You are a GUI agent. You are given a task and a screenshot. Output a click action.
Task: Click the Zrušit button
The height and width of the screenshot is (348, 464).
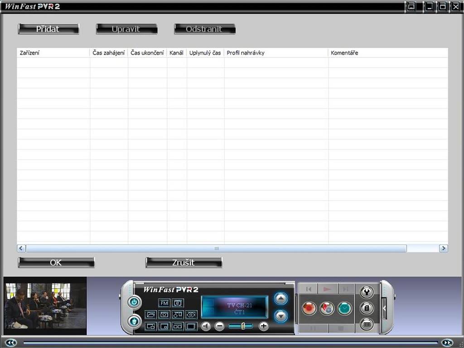point(184,262)
